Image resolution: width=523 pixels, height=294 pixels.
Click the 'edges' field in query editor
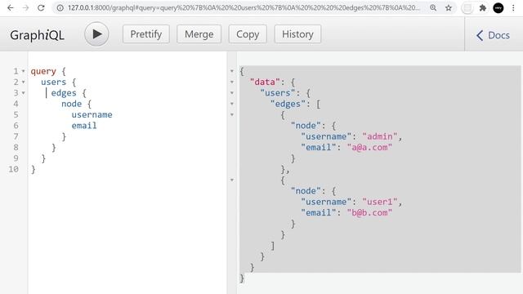64,93
